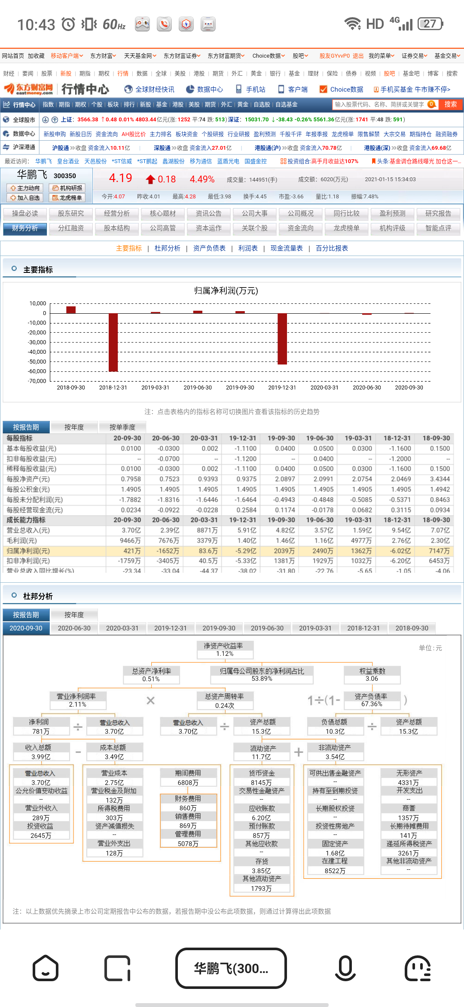This screenshot has height=1007, width=464.
Task: Click the 手机站 phone icon
Action: click(238, 89)
